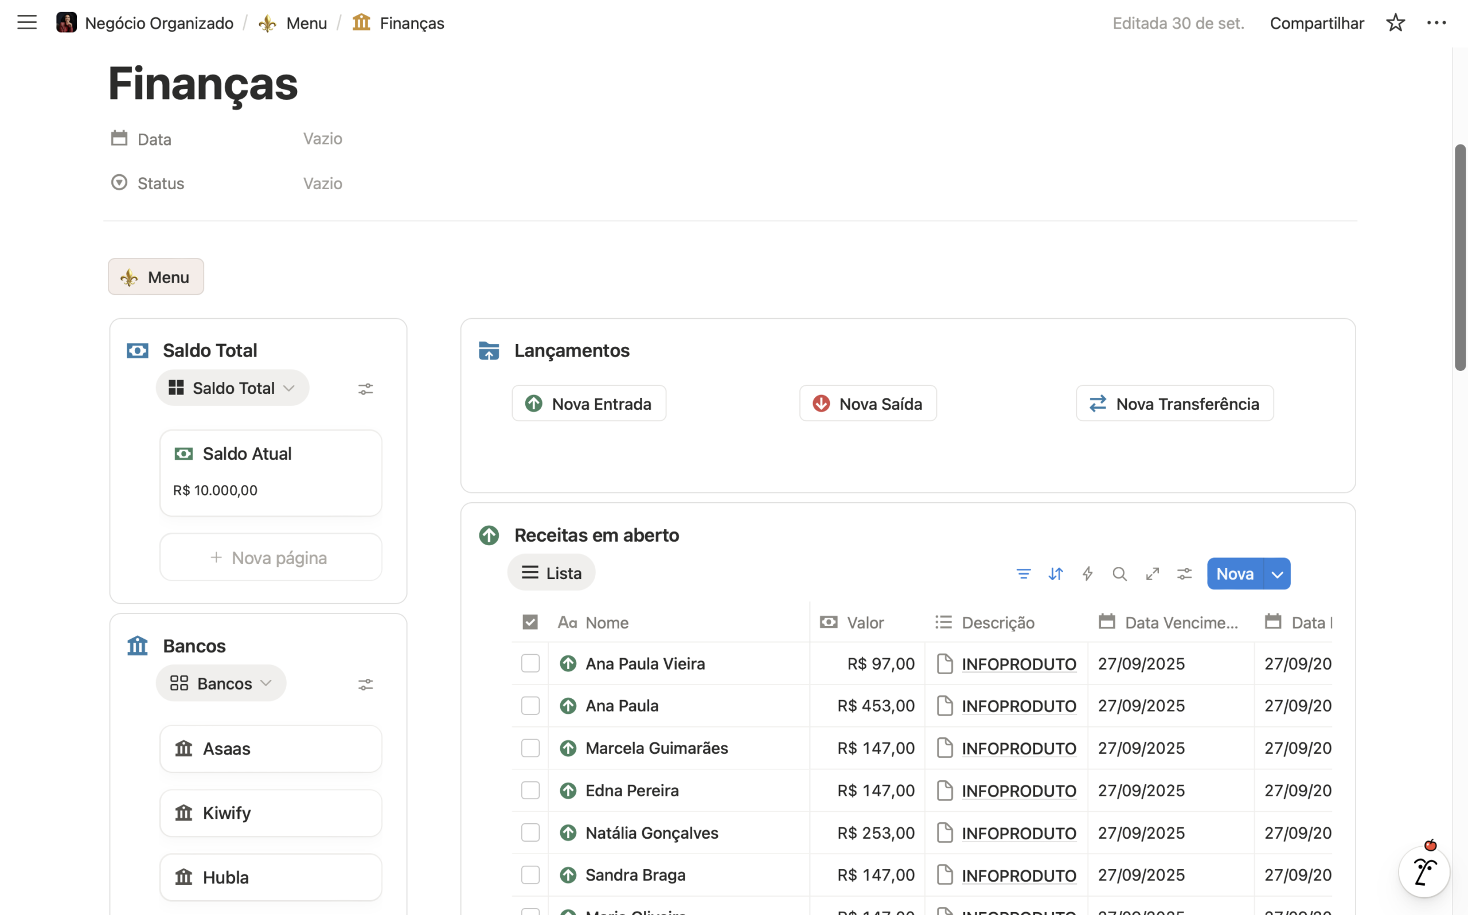Star this page as favorite
1468x915 pixels.
[1395, 23]
